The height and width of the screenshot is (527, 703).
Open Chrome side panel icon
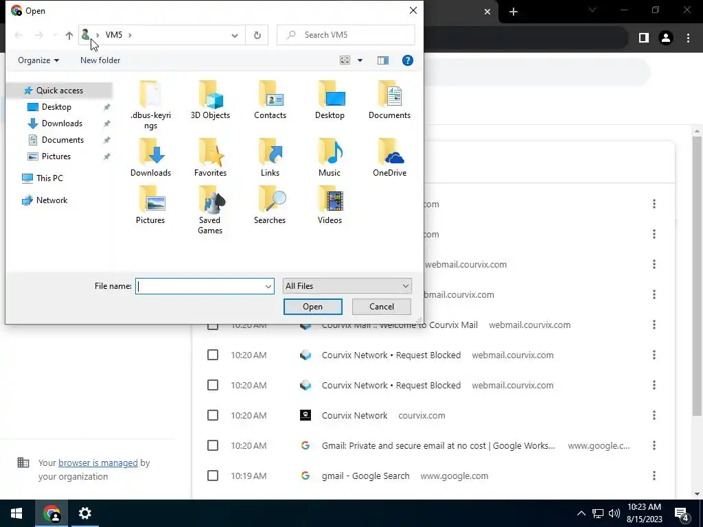tap(644, 38)
